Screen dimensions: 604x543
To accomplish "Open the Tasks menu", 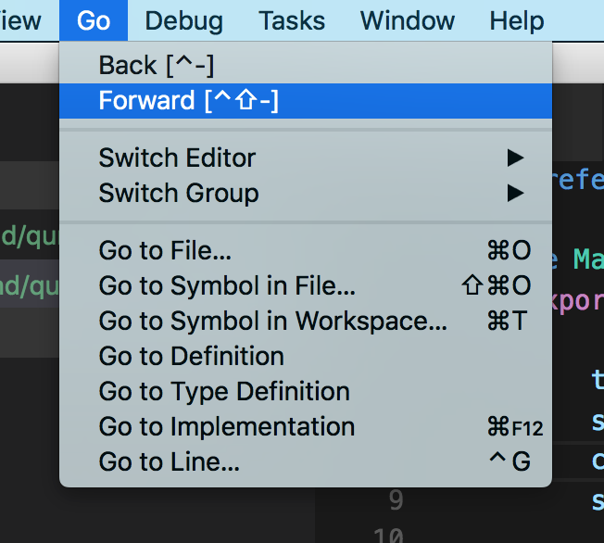I will 291,20.
